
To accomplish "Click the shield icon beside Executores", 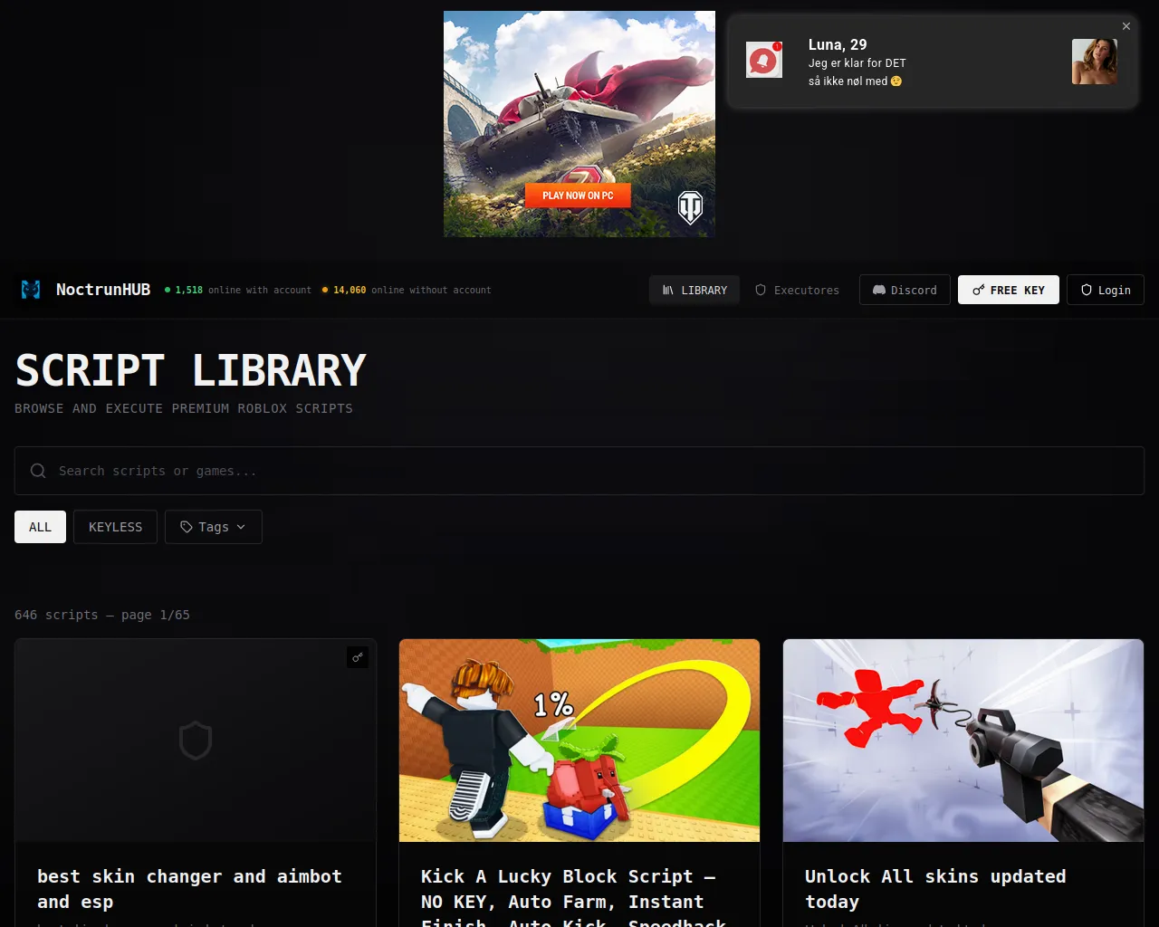I will [761, 290].
